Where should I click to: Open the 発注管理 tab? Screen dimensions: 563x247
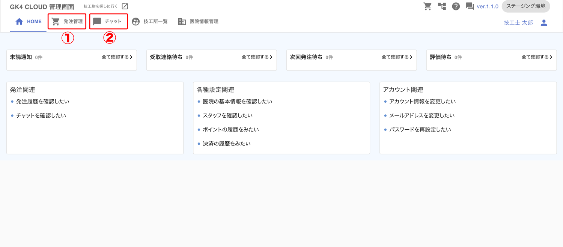click(x=68, y=22)
